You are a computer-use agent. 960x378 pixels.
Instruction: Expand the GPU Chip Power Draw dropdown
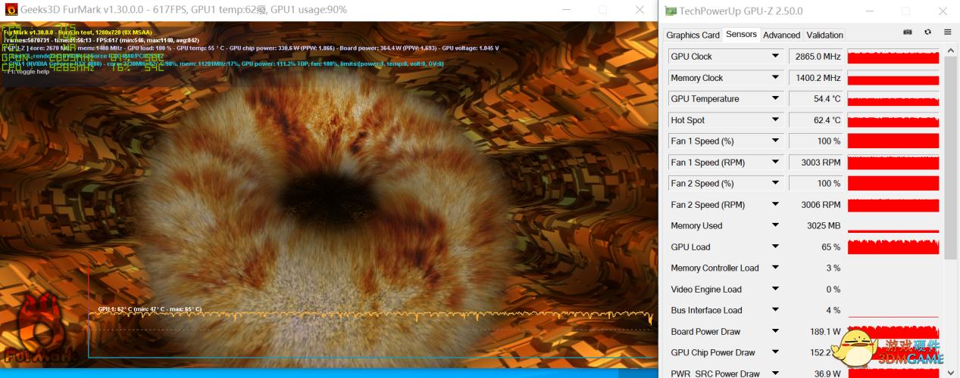click(775, 352)
